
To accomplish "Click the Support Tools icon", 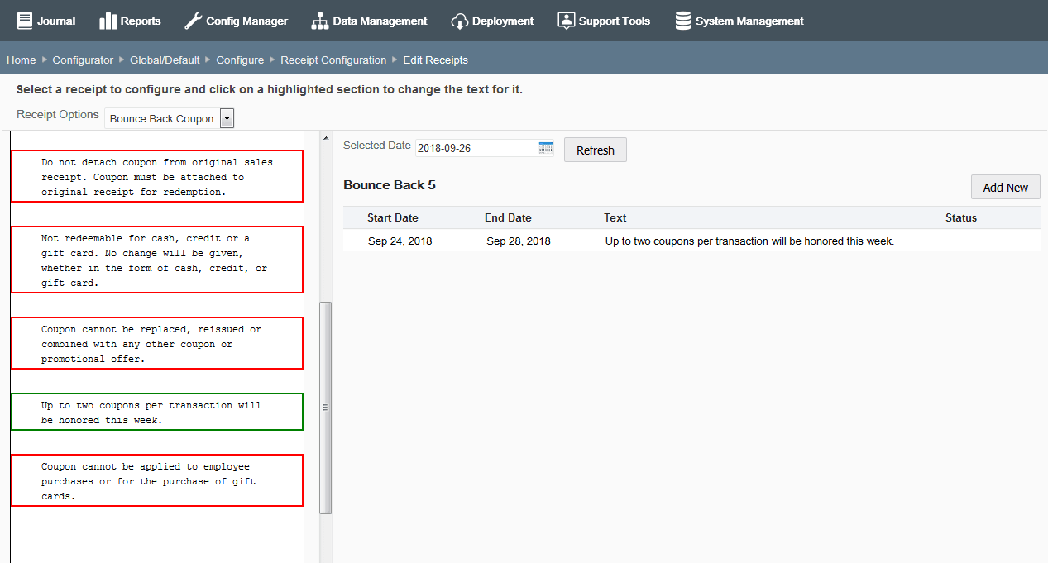I will pyautogui.click(x=566, y=20).
